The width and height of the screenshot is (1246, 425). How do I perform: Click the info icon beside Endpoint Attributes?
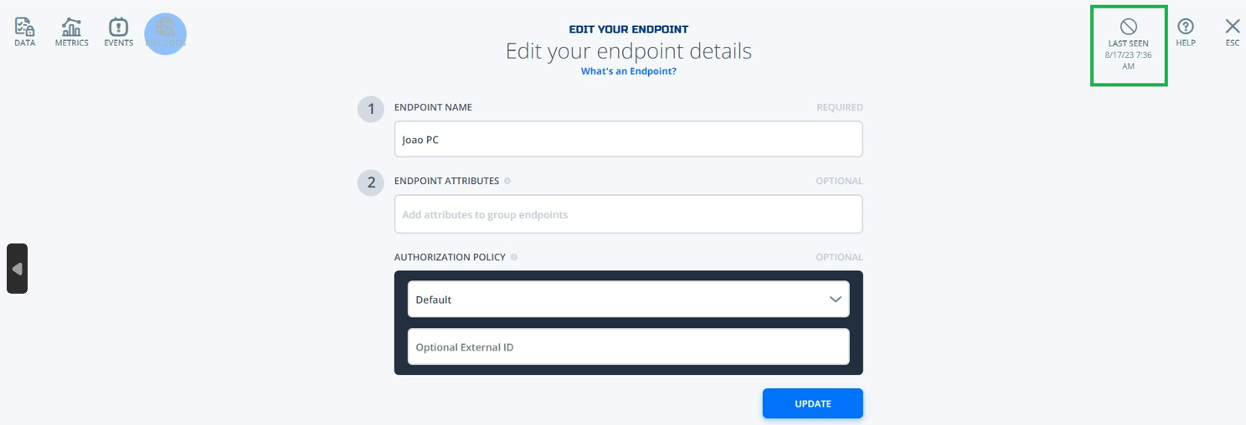pyautogui.click(x=507, y=181)
